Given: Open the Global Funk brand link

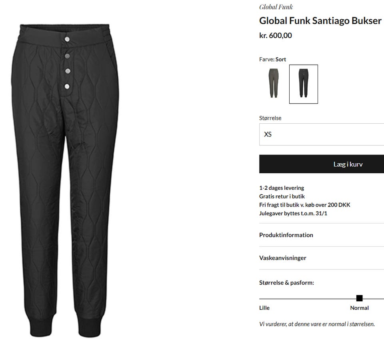Looking at the screenshot, I should click(x=276, y=7).
